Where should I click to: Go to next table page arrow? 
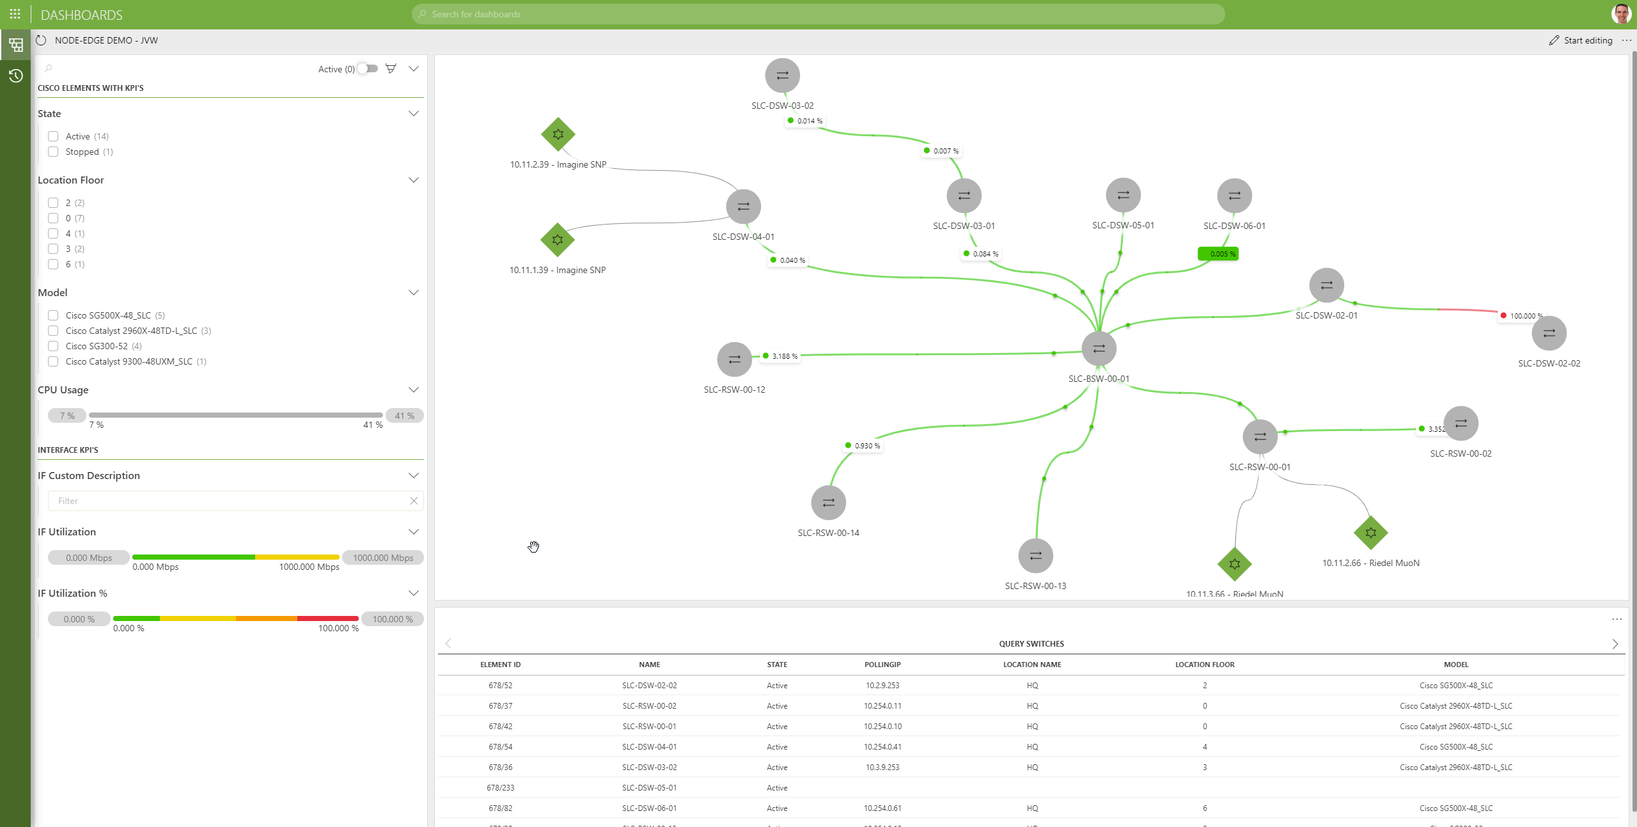[x=1615, y=644]
